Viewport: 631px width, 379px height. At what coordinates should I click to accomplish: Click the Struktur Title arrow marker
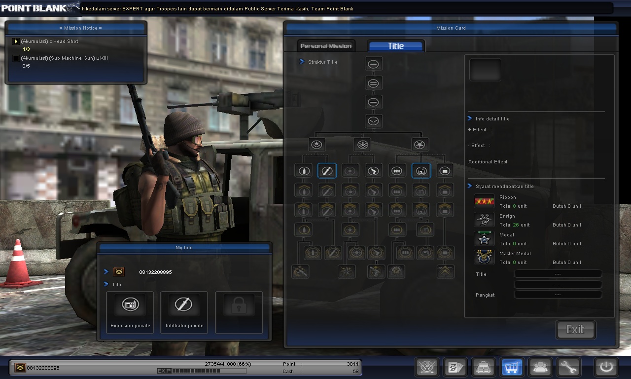[302, 62]
